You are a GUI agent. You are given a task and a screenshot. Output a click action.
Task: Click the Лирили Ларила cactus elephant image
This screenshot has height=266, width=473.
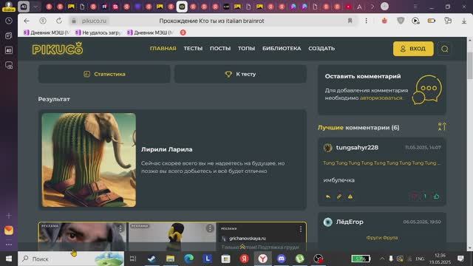coord(89,160)
